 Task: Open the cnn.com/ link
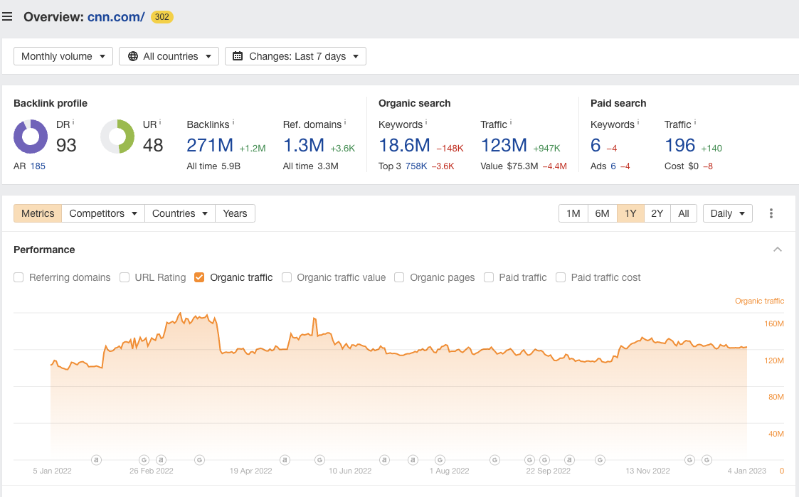click(116, 17)
